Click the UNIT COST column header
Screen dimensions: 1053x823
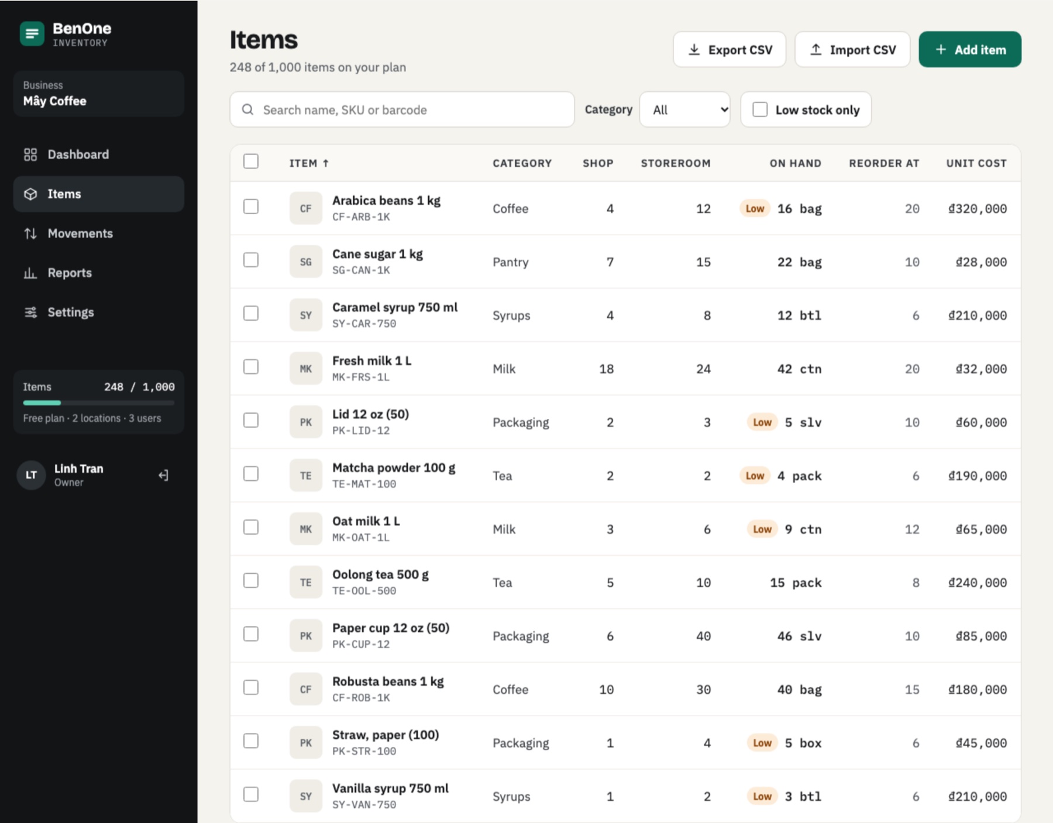976,163
